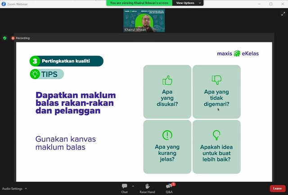The width and height of the screenshot is (288, 195).
Task: Click the green encryption shield icon
Action: (x=5, y=38)
